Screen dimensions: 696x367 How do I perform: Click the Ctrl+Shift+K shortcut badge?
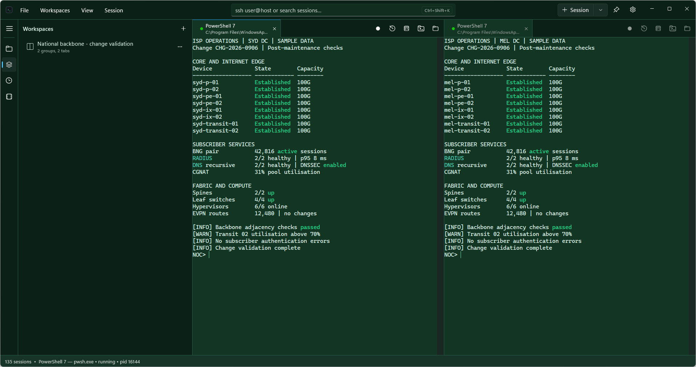(437, 11)
